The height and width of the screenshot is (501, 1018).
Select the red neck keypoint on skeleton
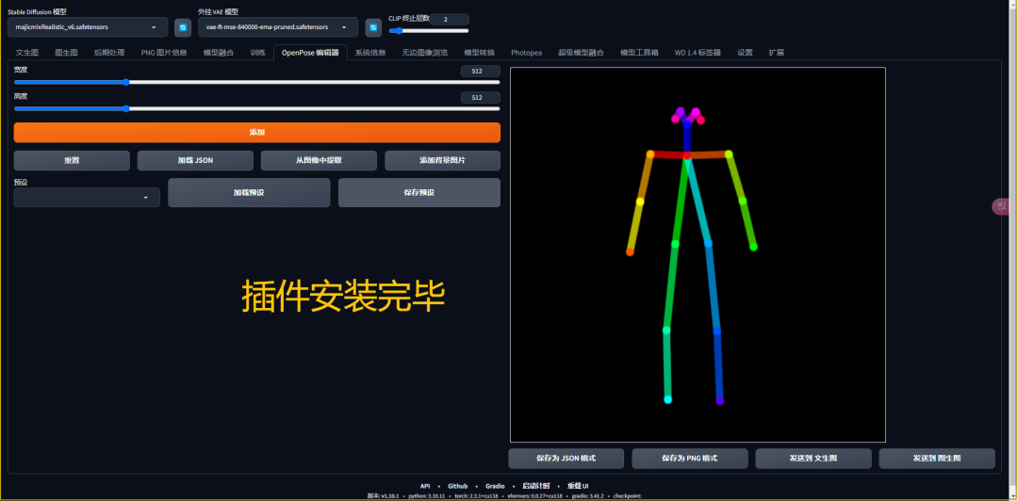687,155
